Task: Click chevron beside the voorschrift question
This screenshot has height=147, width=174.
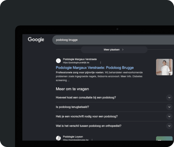Action: (169, 116)
